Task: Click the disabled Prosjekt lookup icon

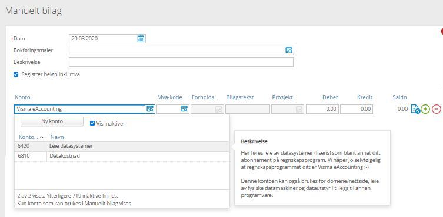Action: (x=299, y=109)
